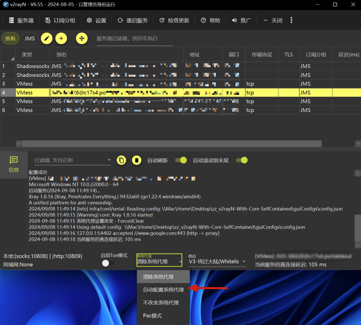Click the trash clear log icon

pyautogui.click(x=136, y=160)
